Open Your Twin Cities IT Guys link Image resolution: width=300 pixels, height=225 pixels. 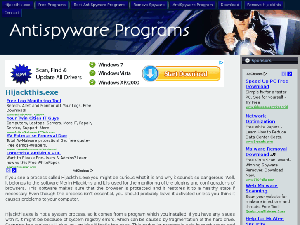pos(33,118)
